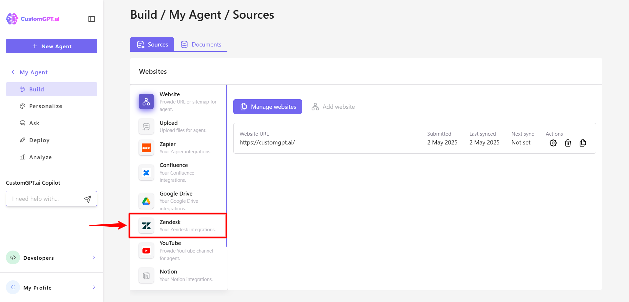Click the Manage websites button
629x302 pixels.
pos(268,106)
